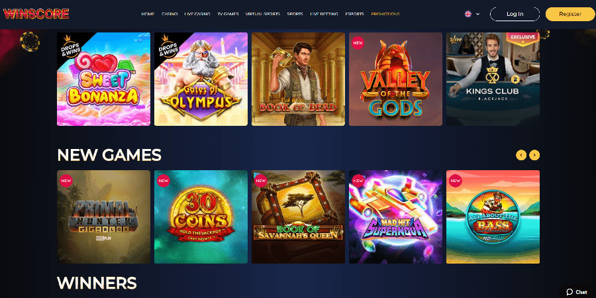
Task: Click the Log In button
Action: tap(515, 14)
